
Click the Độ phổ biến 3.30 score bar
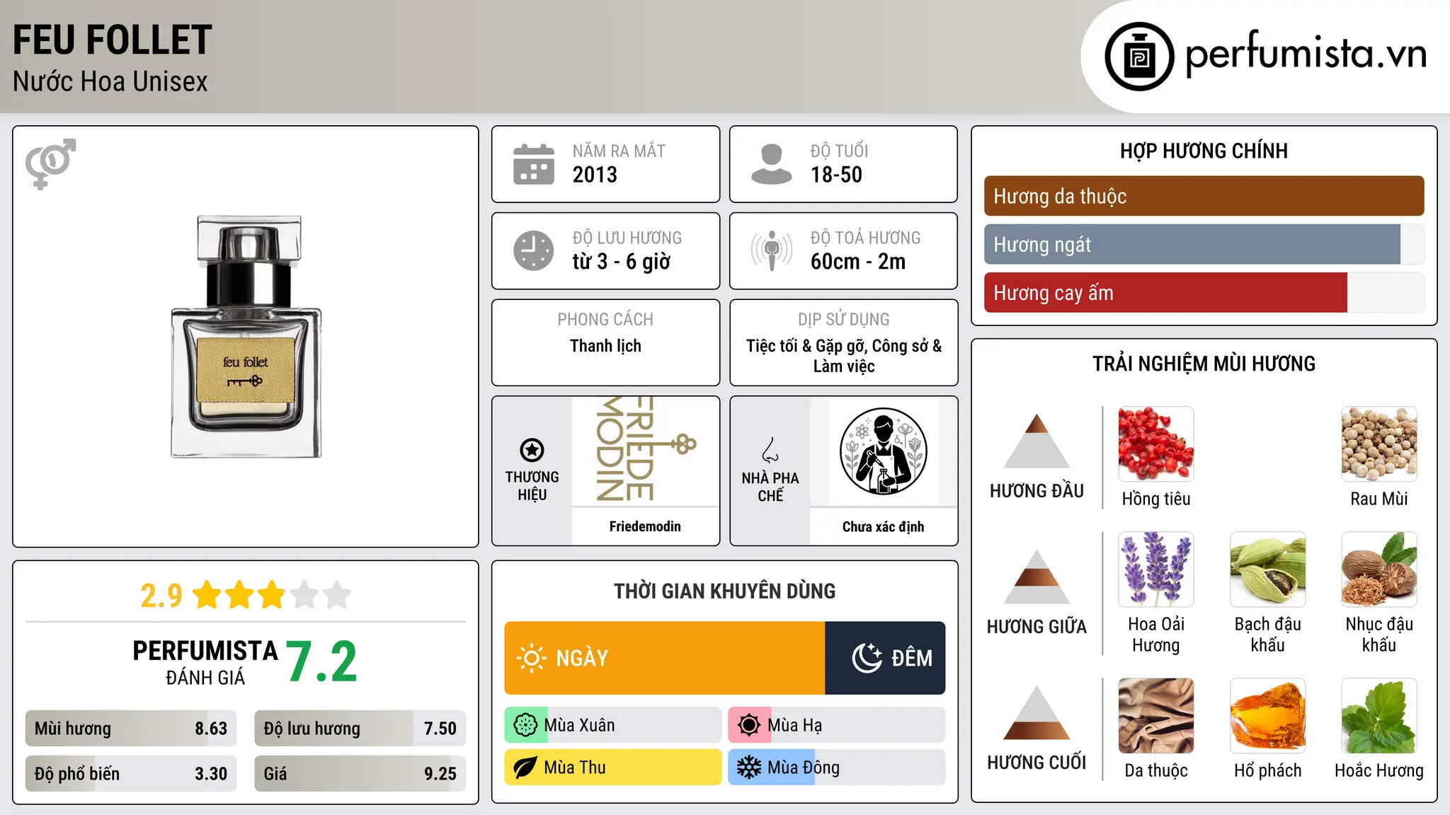coord(131,773)
